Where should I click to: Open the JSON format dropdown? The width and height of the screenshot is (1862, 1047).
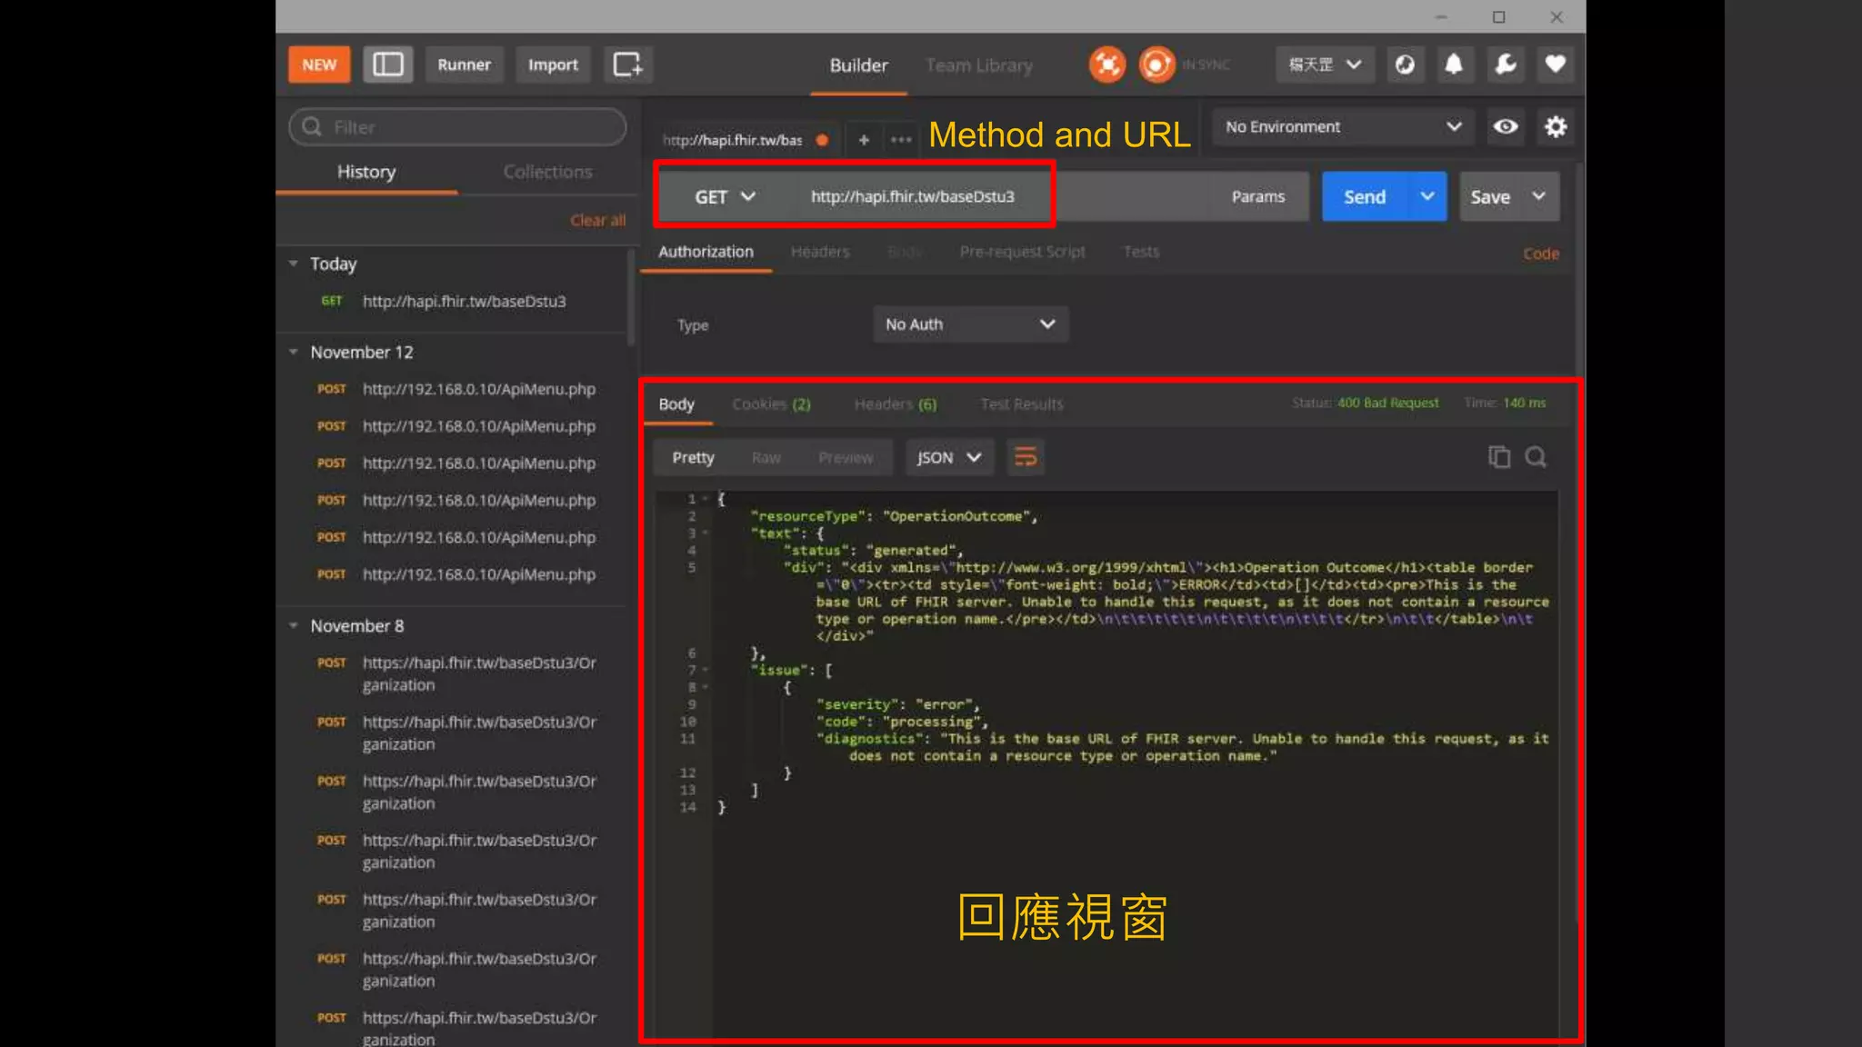(x=949, y=457)
